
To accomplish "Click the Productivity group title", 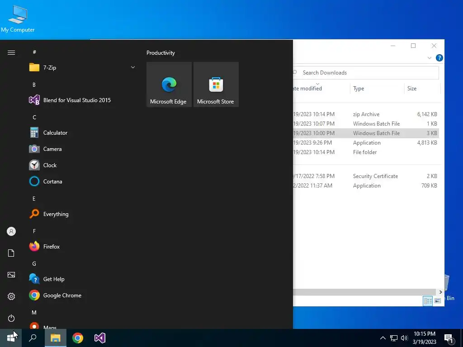I will [161, 53].
